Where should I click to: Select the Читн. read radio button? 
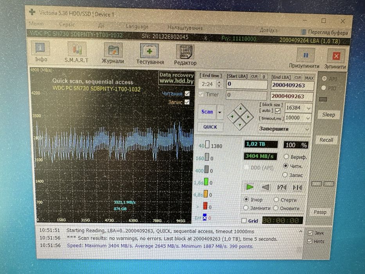coord(286,166)
